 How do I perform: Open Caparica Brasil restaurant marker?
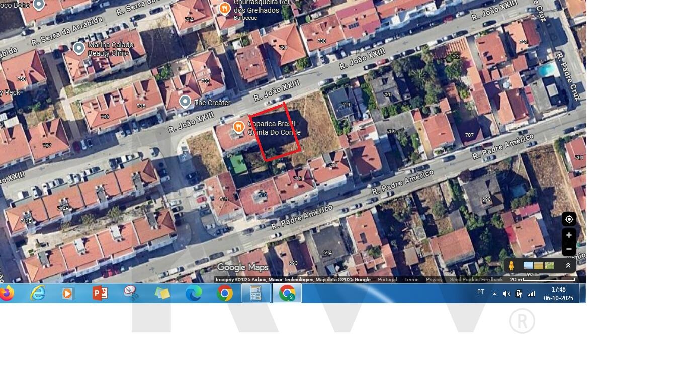[x=238, y=127]
